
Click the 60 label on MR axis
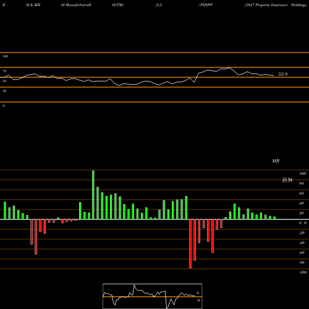(302, 193)
